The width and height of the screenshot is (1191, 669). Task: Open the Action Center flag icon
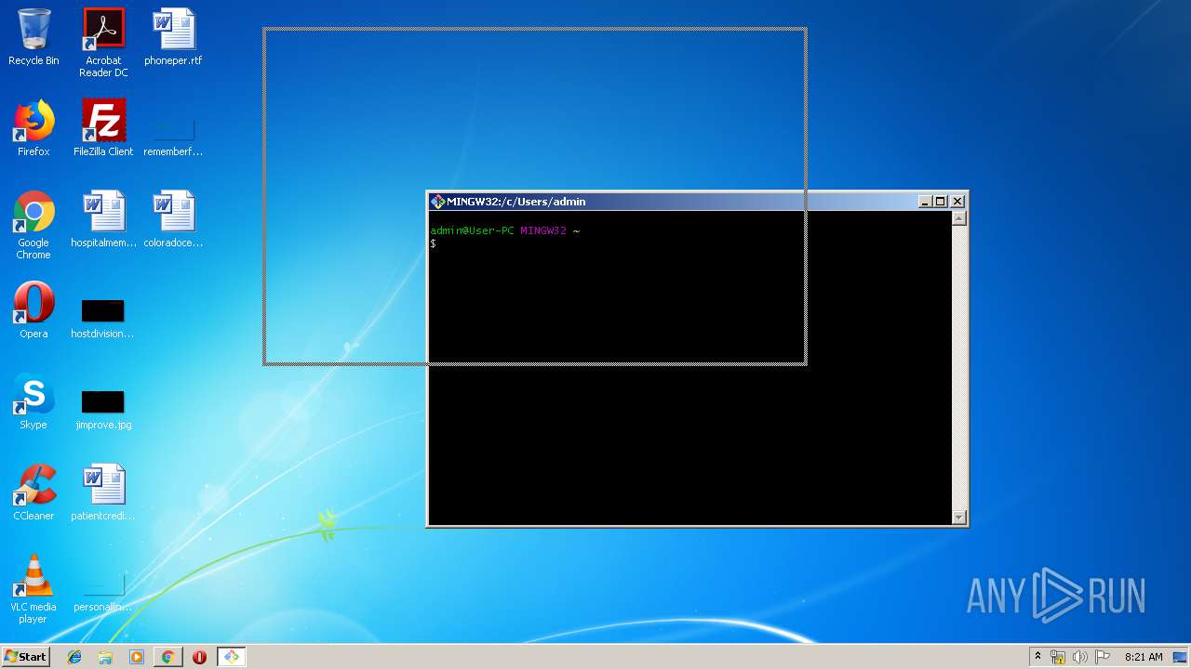coord(1102,657)
